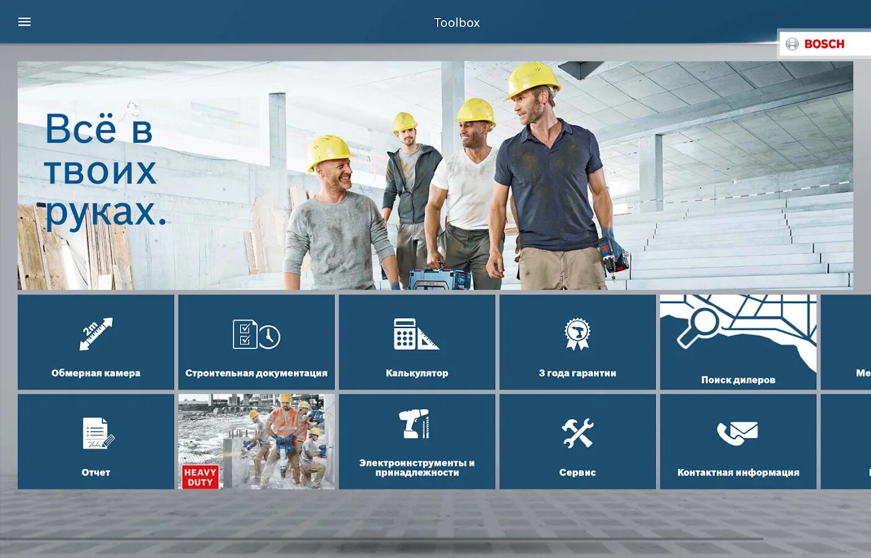The image size is (871, 558).
Task: Click the 3 года гарантии label
Action: click(x=577, y=373)
